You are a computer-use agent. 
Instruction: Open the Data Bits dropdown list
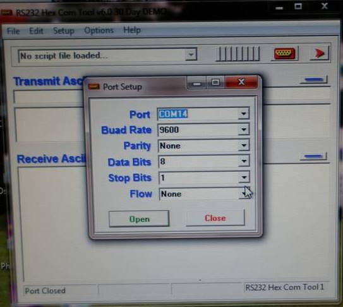[244, 161]
